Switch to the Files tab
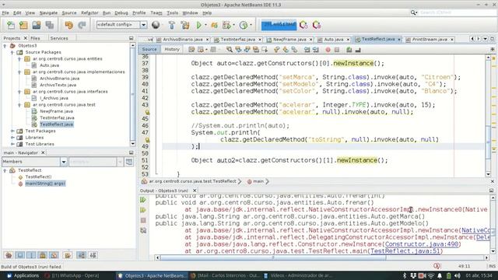This screenshot has width=498, height=280. tap(35, 38)
